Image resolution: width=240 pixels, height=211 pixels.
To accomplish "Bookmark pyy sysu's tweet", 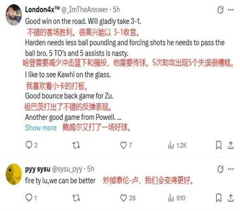I will [x=219, y=198].
